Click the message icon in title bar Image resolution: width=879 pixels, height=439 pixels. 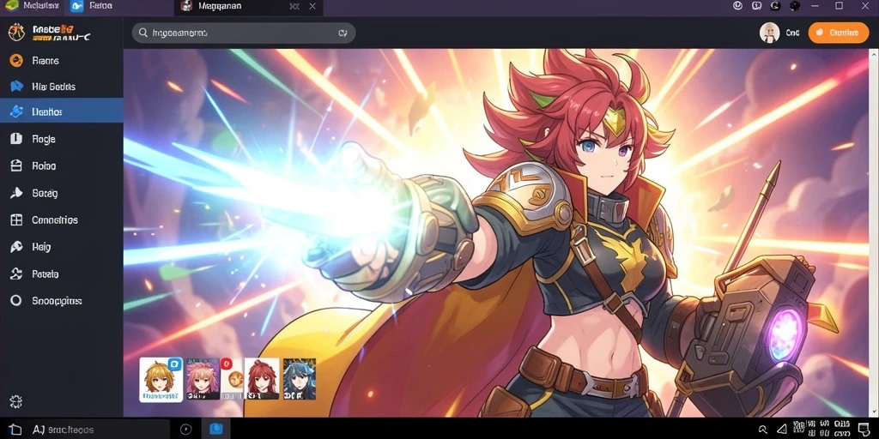757,6
